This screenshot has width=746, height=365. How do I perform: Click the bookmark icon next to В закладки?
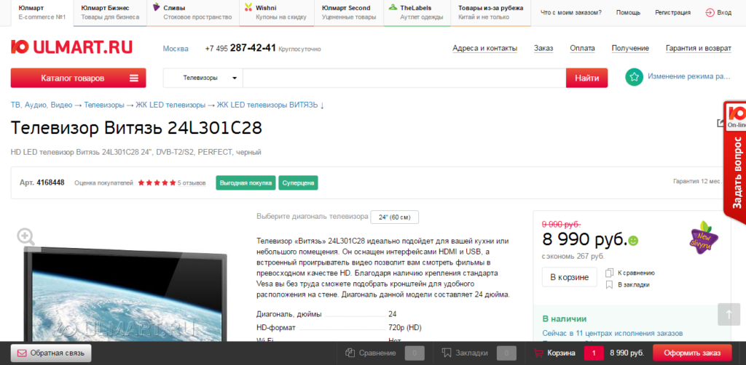(x=609, y=285)
